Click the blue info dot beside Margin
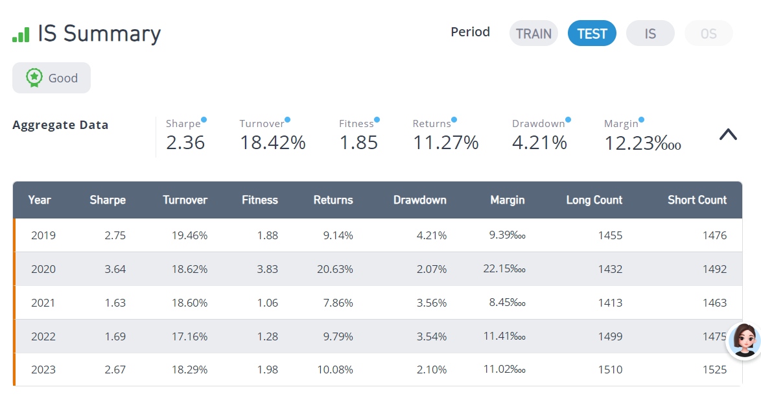The height and width of the screenshot is (400, 761). click(642, 119)
